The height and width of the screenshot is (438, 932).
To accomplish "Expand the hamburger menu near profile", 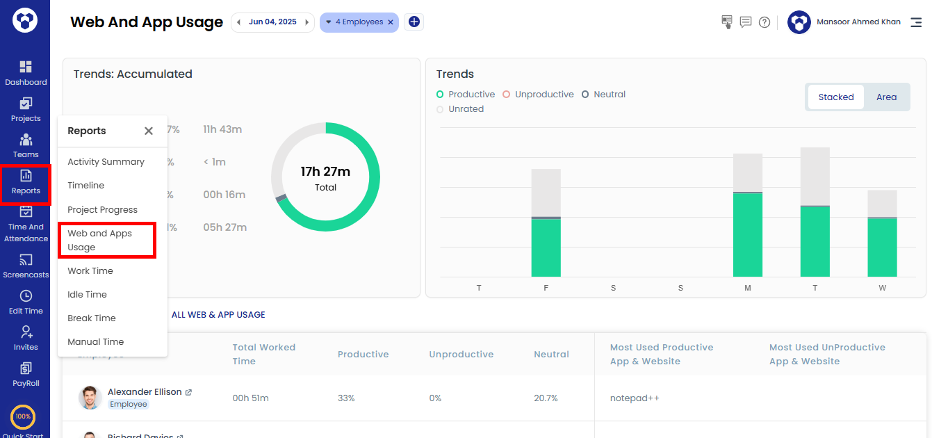I will pyautogui.click(x=917, y=22).
